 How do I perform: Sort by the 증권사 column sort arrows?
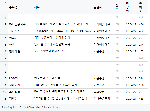pos(112,2)
